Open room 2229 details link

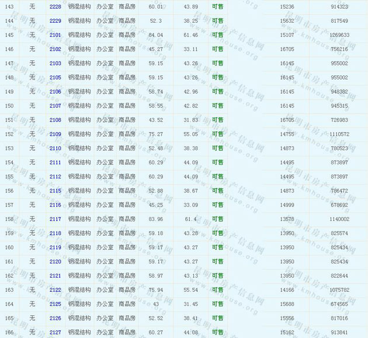tap(55, 20)
